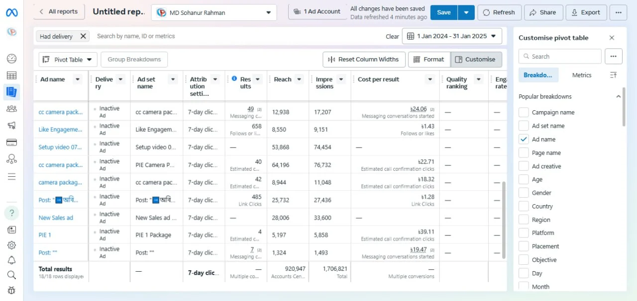Enable the Campaign name breakdown checkbox
The image size is (637, 301).
click(x=524, y=112)
